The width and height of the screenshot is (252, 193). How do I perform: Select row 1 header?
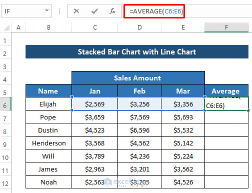tap(6, 39)
